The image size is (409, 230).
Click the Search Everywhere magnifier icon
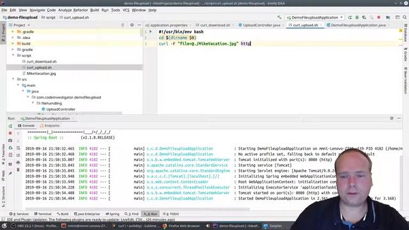405,17
